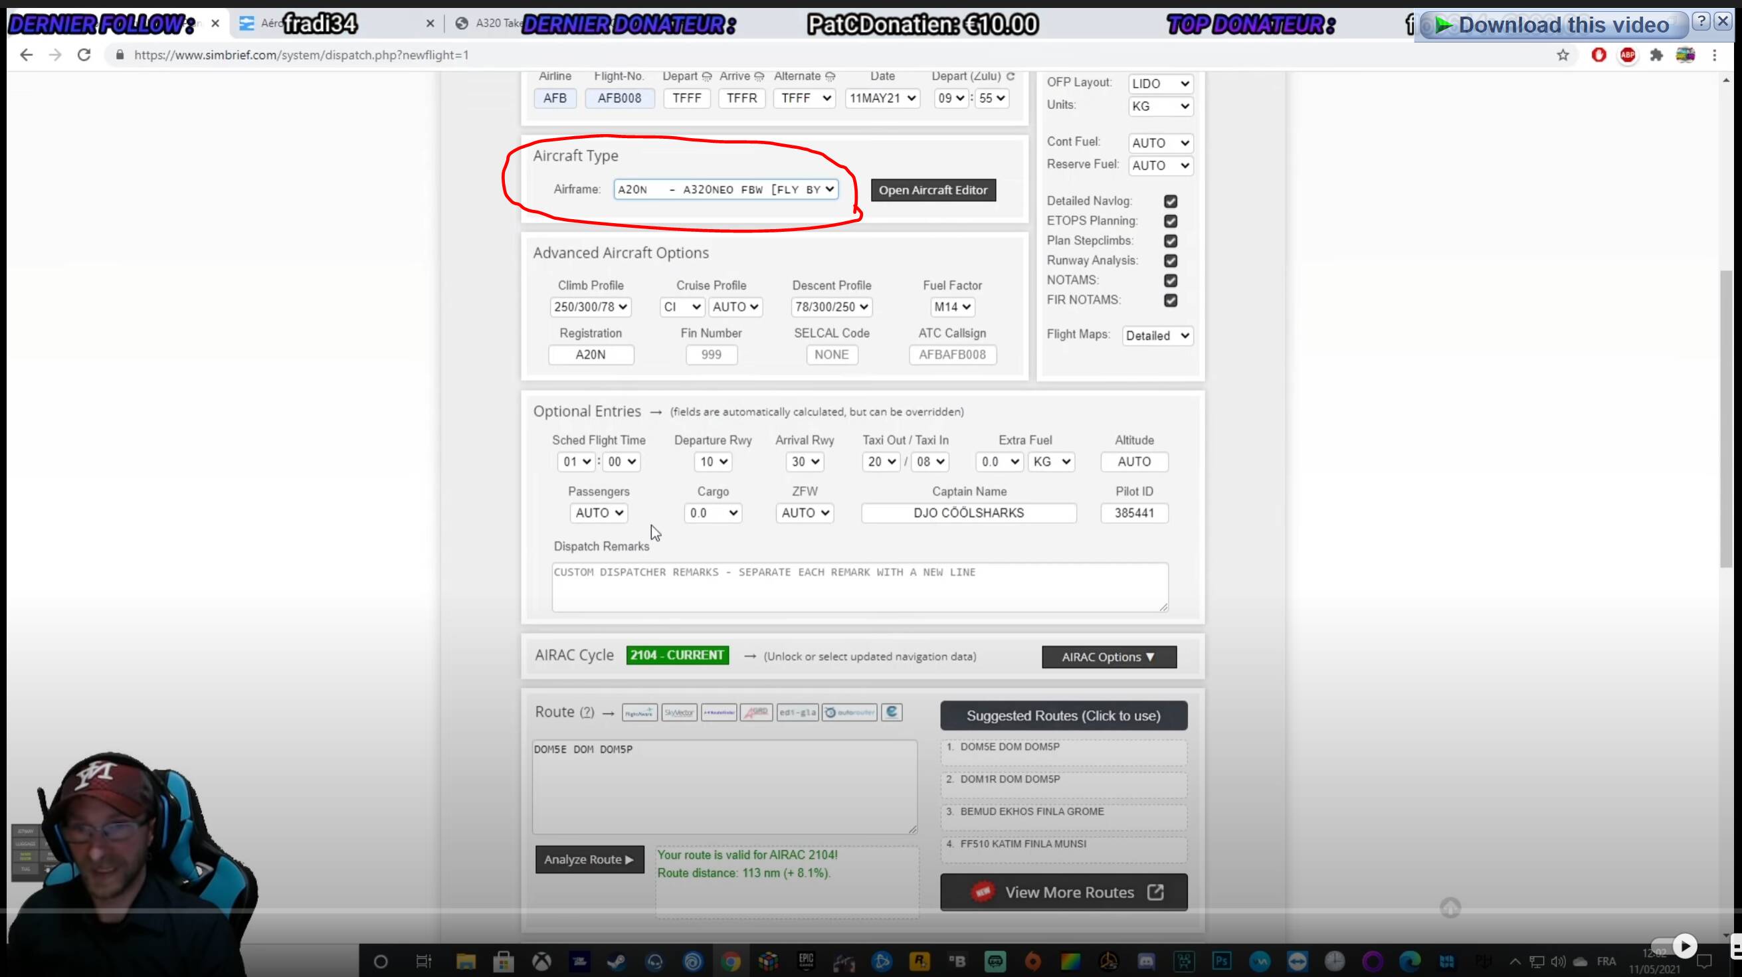Open the OFP Layout LIDO dropdown
Screen dimensions: 1742x977
point(1160,84)
